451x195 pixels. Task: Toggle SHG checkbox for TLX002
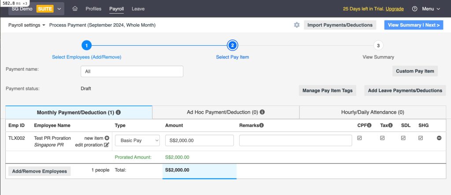(421, 138)
